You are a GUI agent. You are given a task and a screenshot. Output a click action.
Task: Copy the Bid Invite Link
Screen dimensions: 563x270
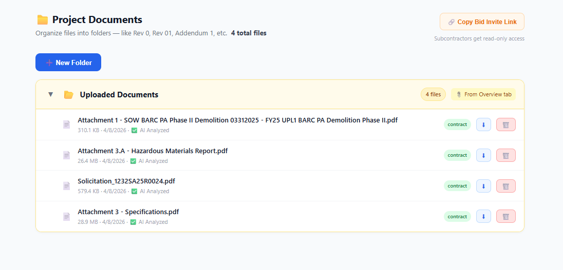point(482,22)
